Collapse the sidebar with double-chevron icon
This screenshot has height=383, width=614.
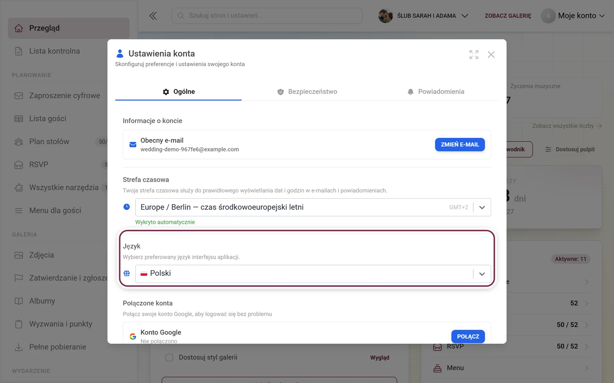153,16
